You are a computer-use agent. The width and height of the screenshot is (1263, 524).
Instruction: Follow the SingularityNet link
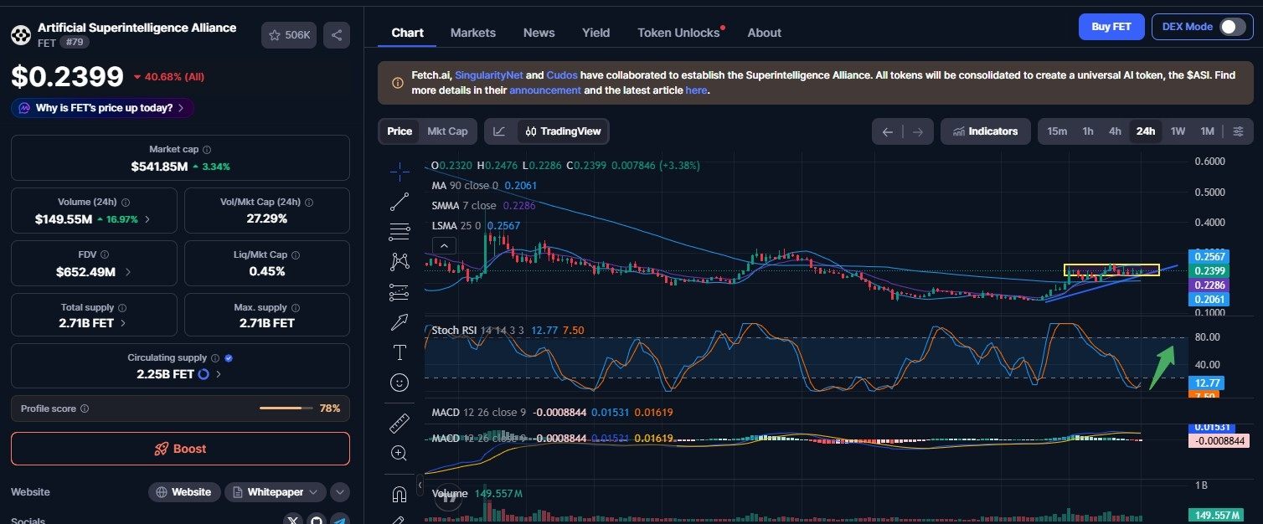coord(489,75)
